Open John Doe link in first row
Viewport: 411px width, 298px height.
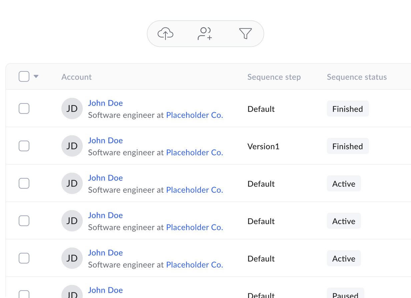tap(105, 103)
